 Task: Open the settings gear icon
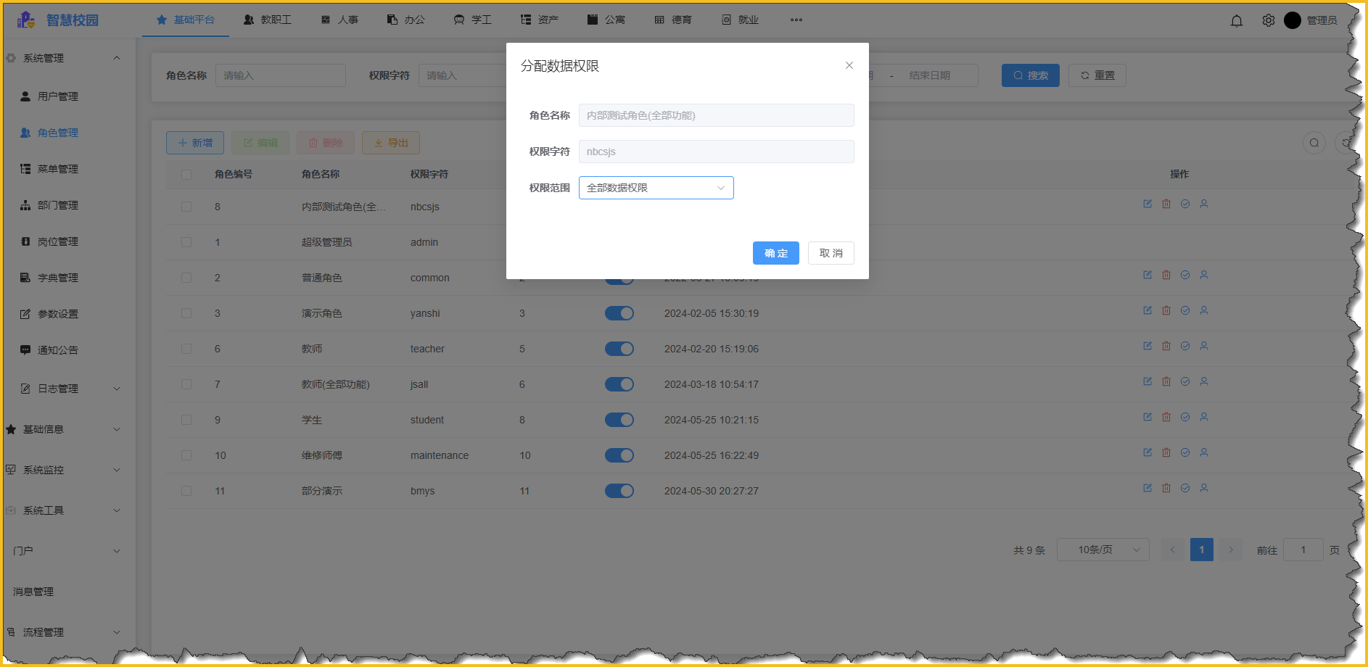1268,21
